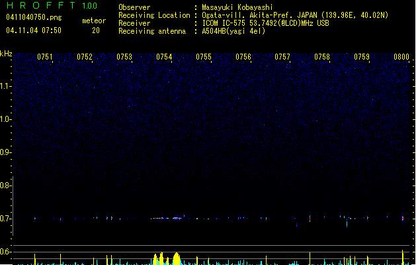This screenshot has height=265, width=416.
Task: Select the filename 0411040750.png
Action: pos(34,17)
